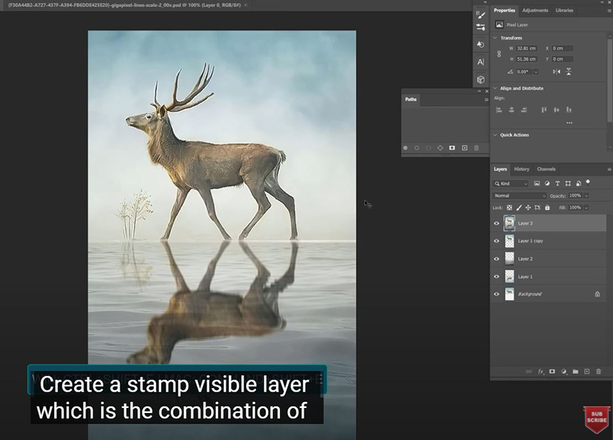Open the Brush Settings panel icon
Screen dimensions: 613x440
(x=480, y=14)
